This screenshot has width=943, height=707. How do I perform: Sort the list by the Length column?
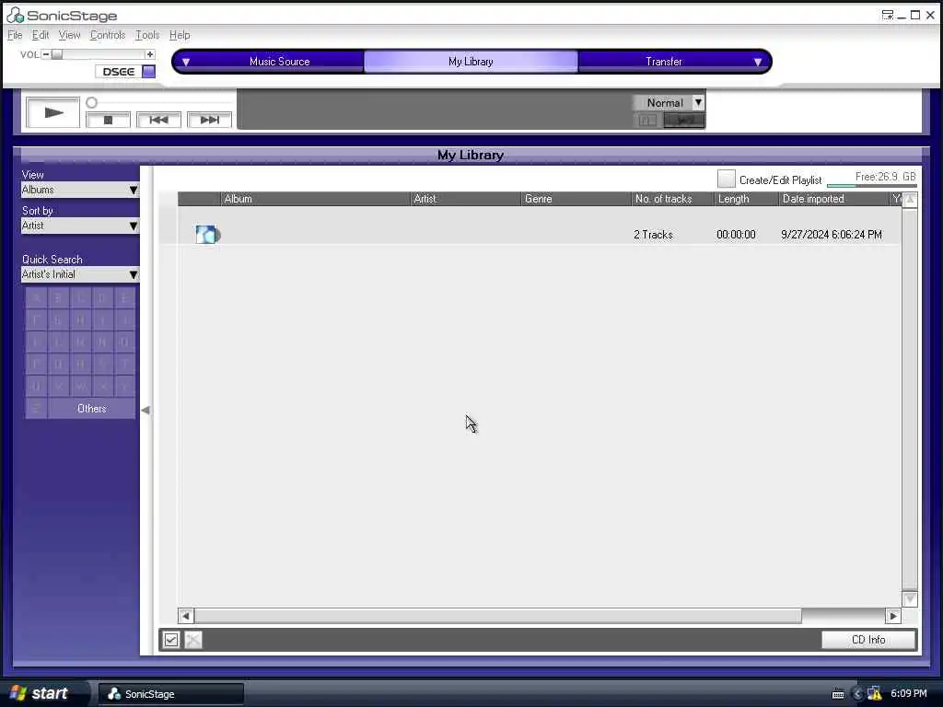point(746,199)
